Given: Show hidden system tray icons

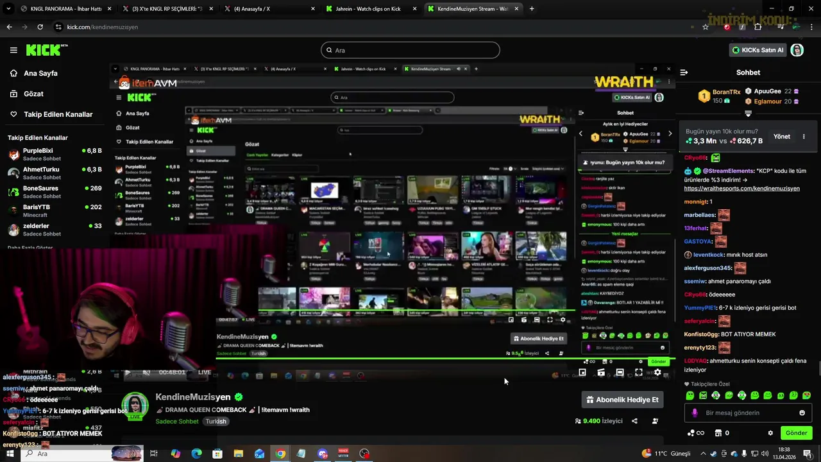Looking at the screenshot, I should [x=702, y=454].
